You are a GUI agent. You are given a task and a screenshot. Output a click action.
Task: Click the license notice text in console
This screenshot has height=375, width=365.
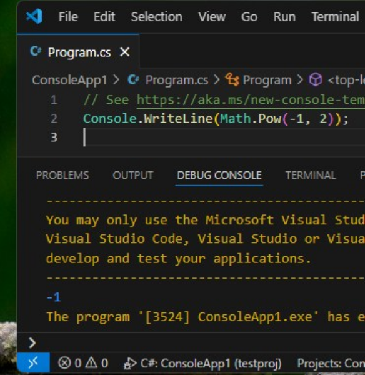(206, 239)
